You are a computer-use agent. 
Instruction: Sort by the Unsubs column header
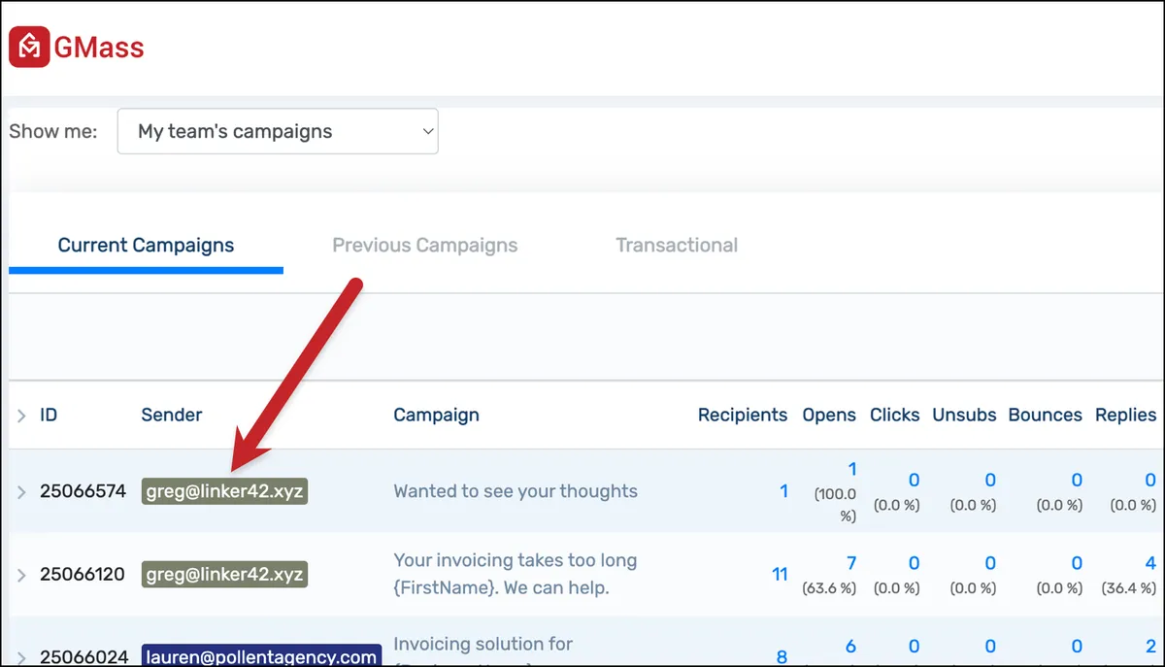(964, 415)
